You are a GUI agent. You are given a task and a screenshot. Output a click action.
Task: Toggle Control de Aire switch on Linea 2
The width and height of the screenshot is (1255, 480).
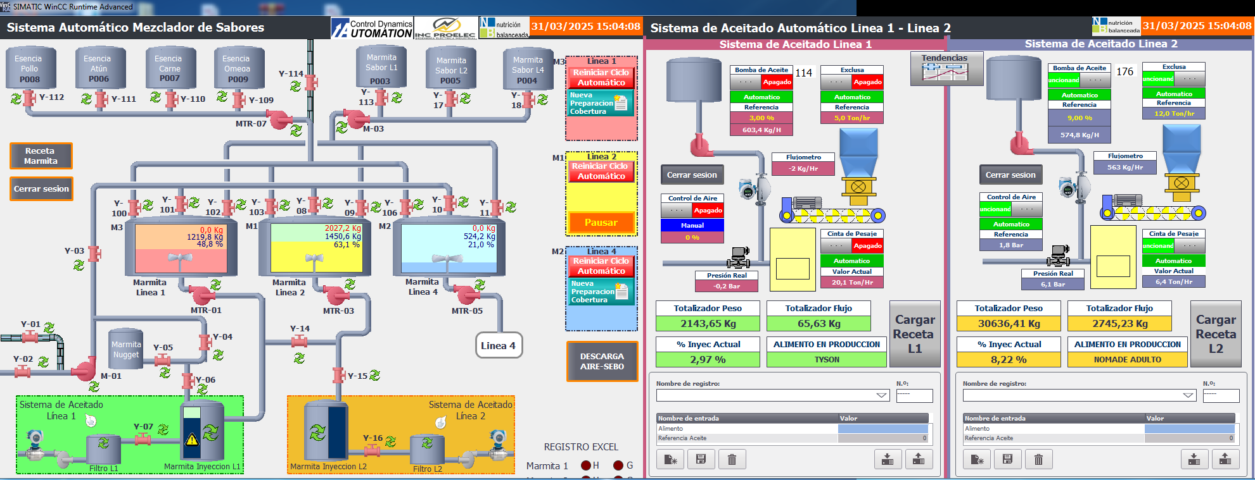[x=1011, y=209]
